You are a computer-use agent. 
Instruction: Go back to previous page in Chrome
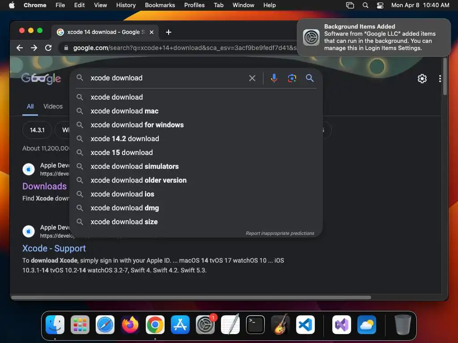pyautogui.click(x=20, y=48)
